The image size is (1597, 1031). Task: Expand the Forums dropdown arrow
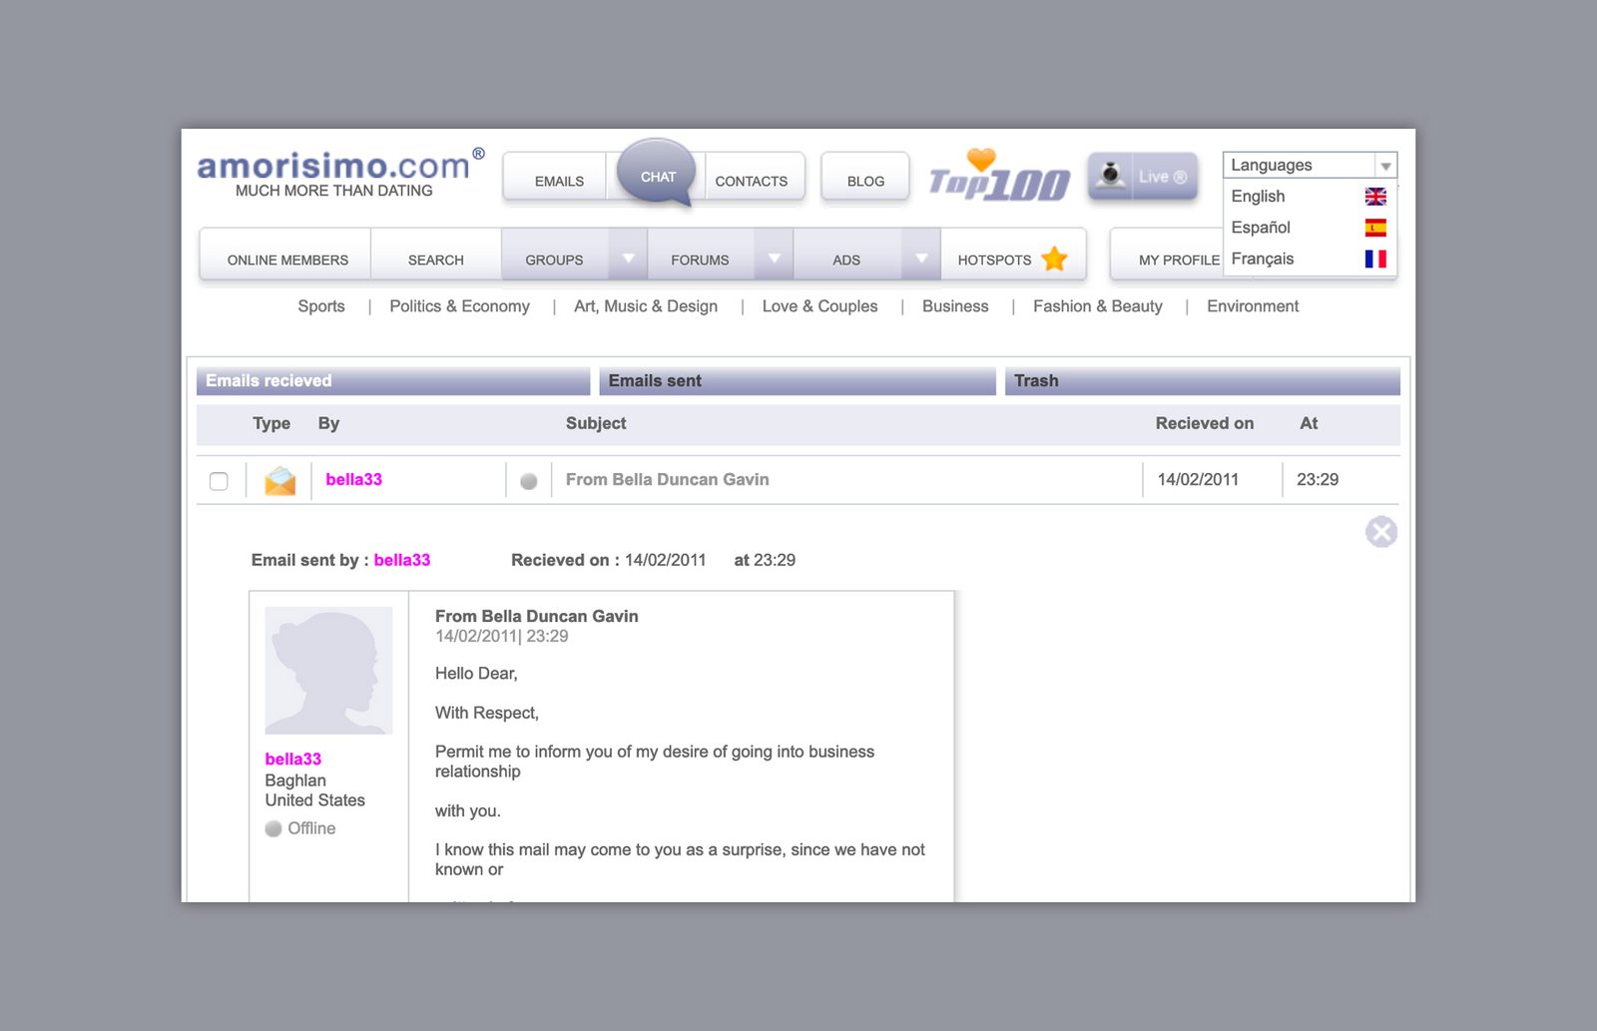[774, 258]
